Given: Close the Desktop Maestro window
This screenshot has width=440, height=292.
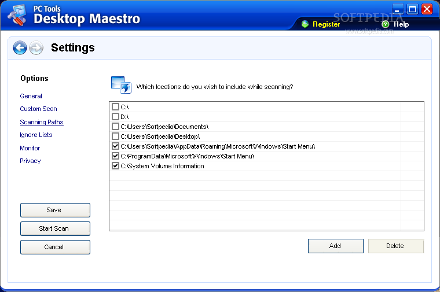Looking at the screenshot, I should click(x=427, y=9).
